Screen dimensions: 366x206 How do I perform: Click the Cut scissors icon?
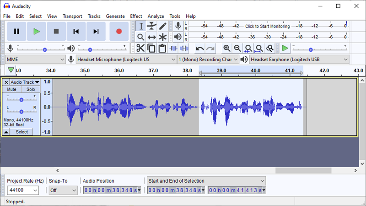coord(140,49)
